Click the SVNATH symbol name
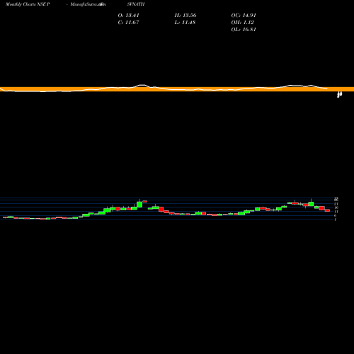The image size is (354, 354). point(136,4)
